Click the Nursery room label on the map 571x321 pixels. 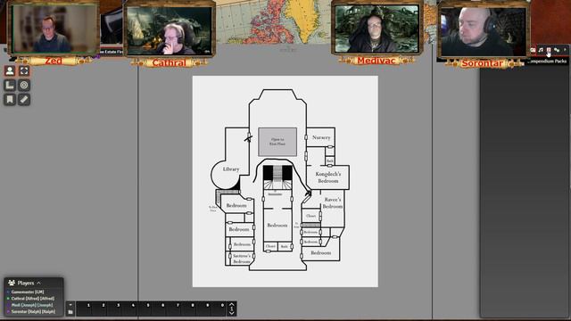pyautogui.click(x=321, y=137)
